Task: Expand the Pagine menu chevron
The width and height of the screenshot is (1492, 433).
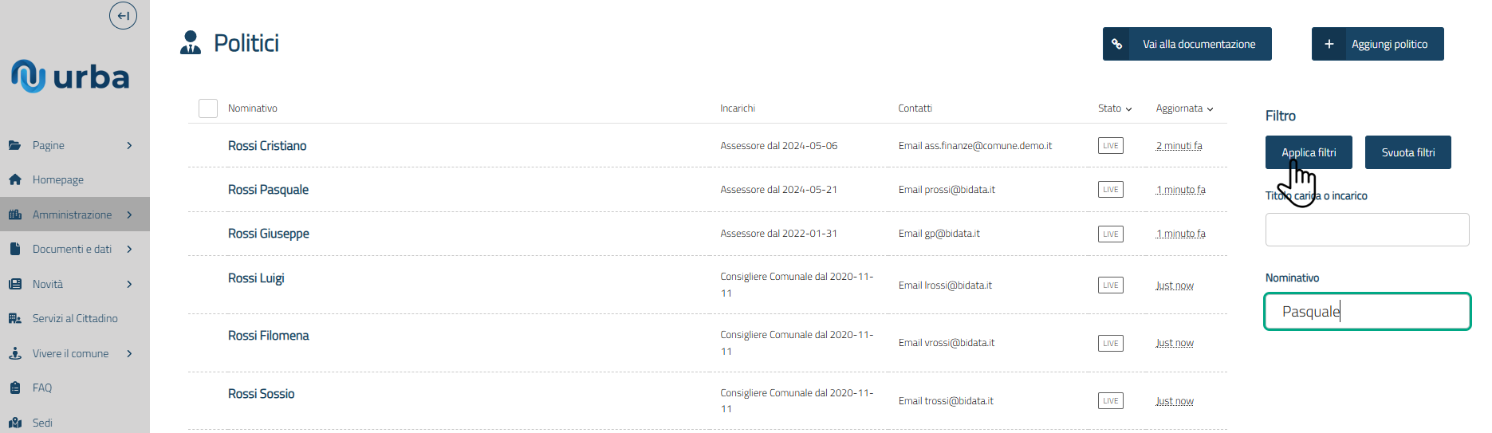Action: pos(129,145)
